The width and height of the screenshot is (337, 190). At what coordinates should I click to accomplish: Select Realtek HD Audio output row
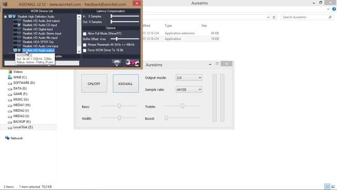click(x=38, y=51)
